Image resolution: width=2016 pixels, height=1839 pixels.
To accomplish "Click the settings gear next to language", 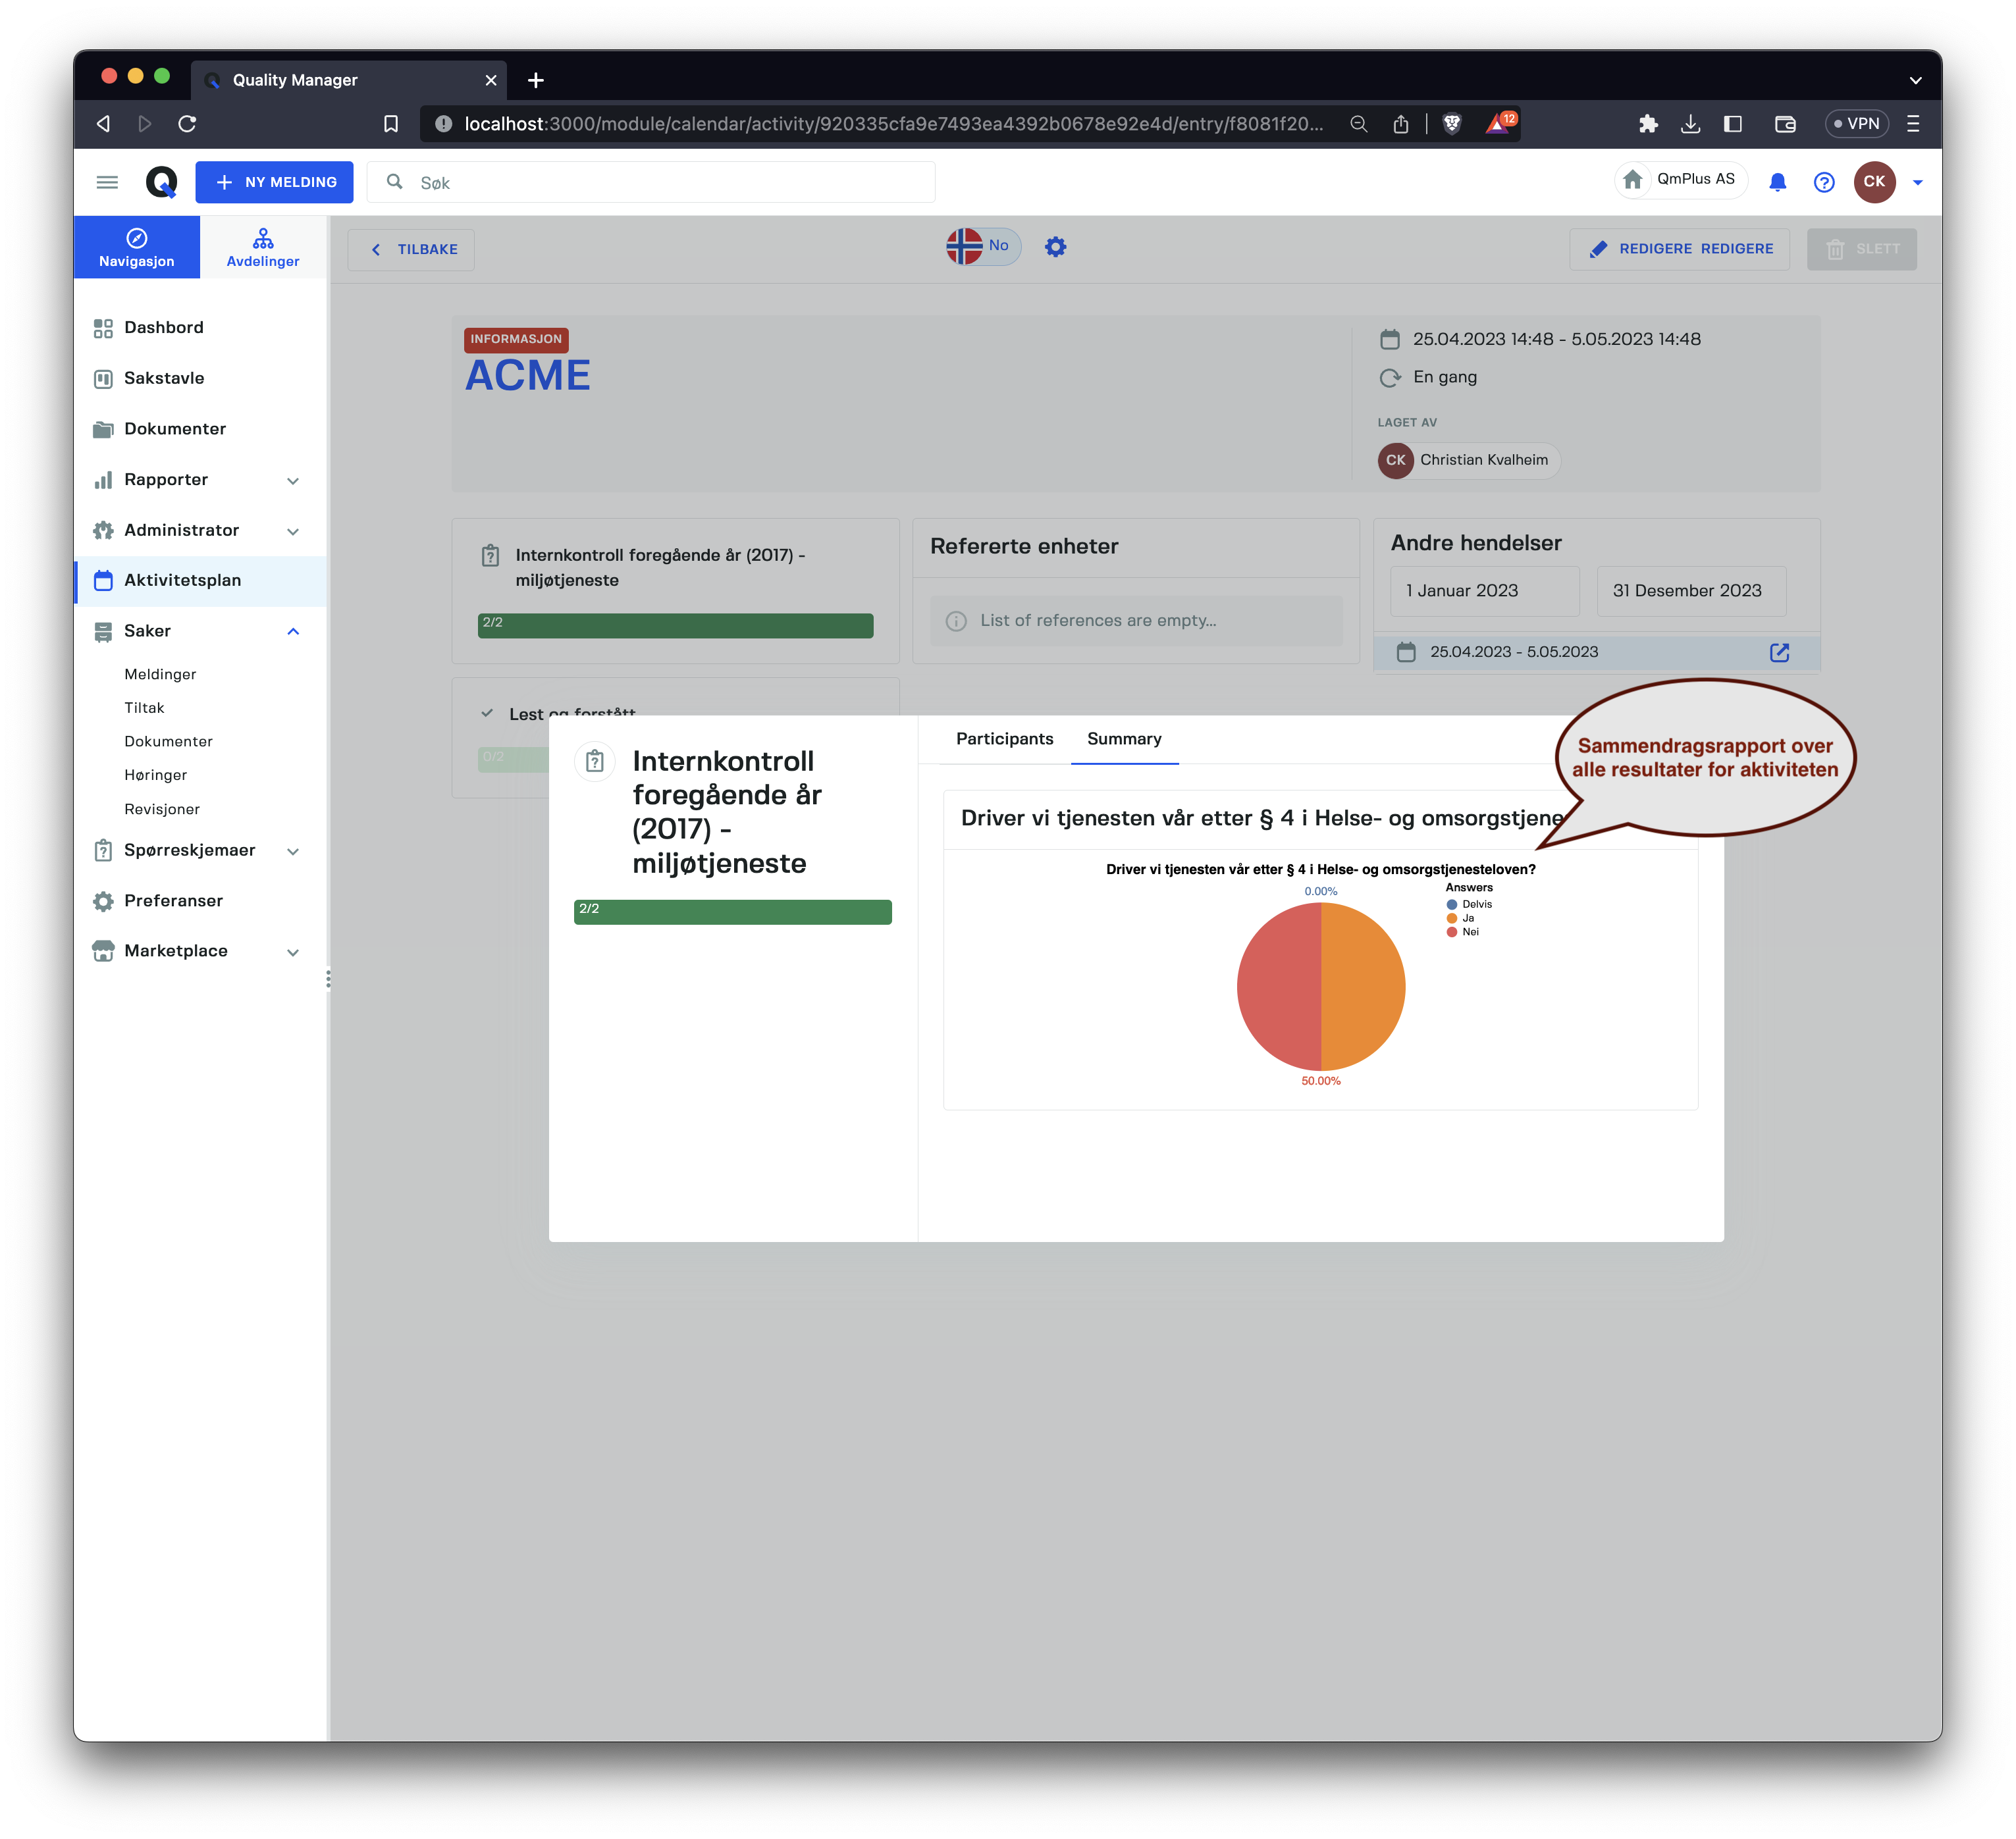I will click(x=1055, y=247).
